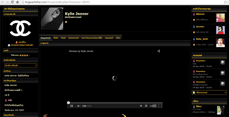The width and height of the screenshot is (229, 117).
Task: Click Akanso's anime avatar thumbnail
Action: (220, 18)
